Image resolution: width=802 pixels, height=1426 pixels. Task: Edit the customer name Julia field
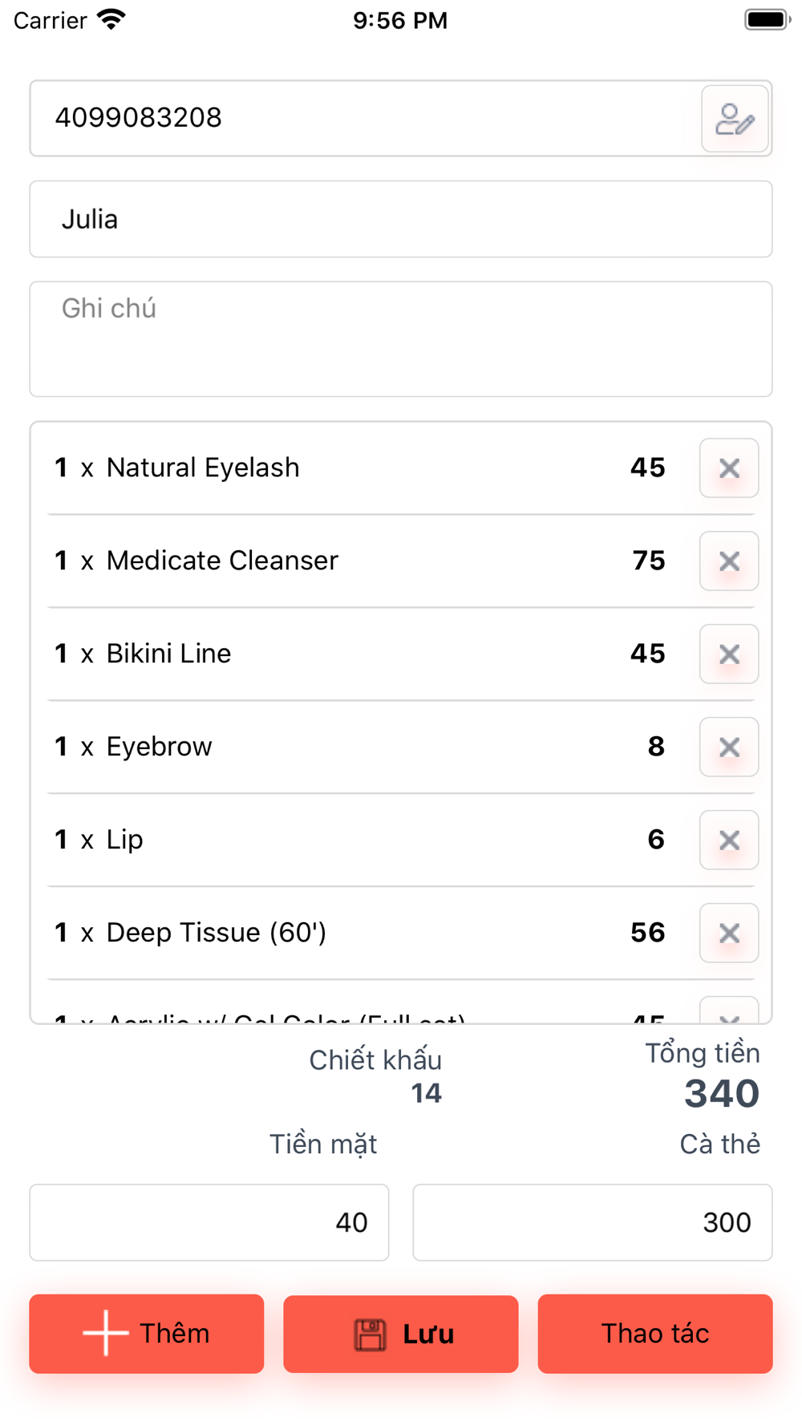(x=400, y=219)
